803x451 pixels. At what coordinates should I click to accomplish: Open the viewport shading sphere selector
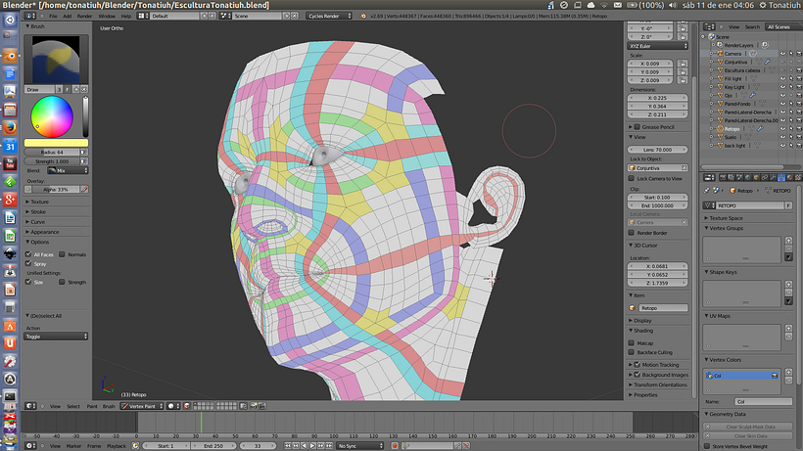coord(171,406)
